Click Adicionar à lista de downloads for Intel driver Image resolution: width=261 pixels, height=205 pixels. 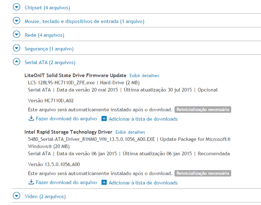143,183
